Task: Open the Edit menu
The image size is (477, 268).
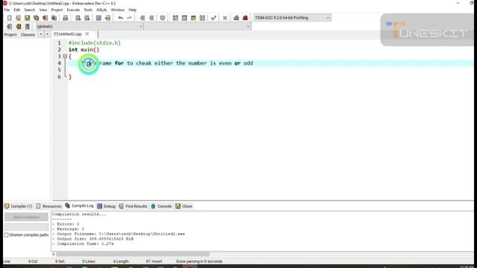Action: tap(16, 10)
